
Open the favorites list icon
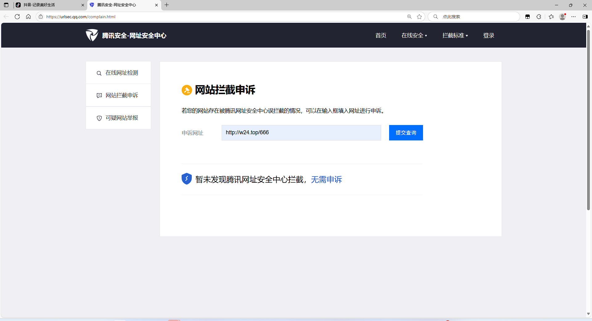tap(551, 17)
